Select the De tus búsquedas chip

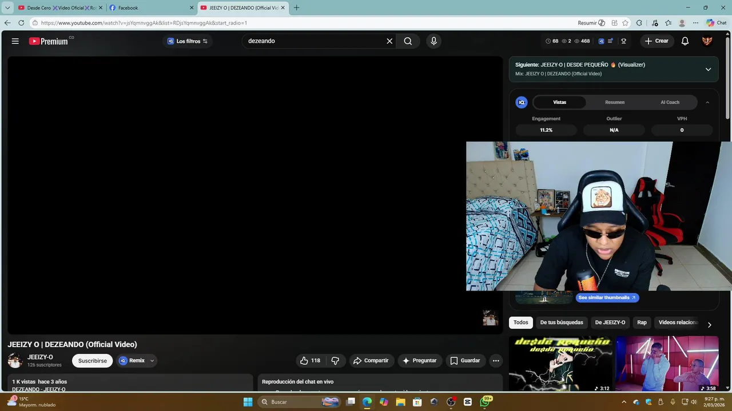pyautogui.click(x=562, y=323)
